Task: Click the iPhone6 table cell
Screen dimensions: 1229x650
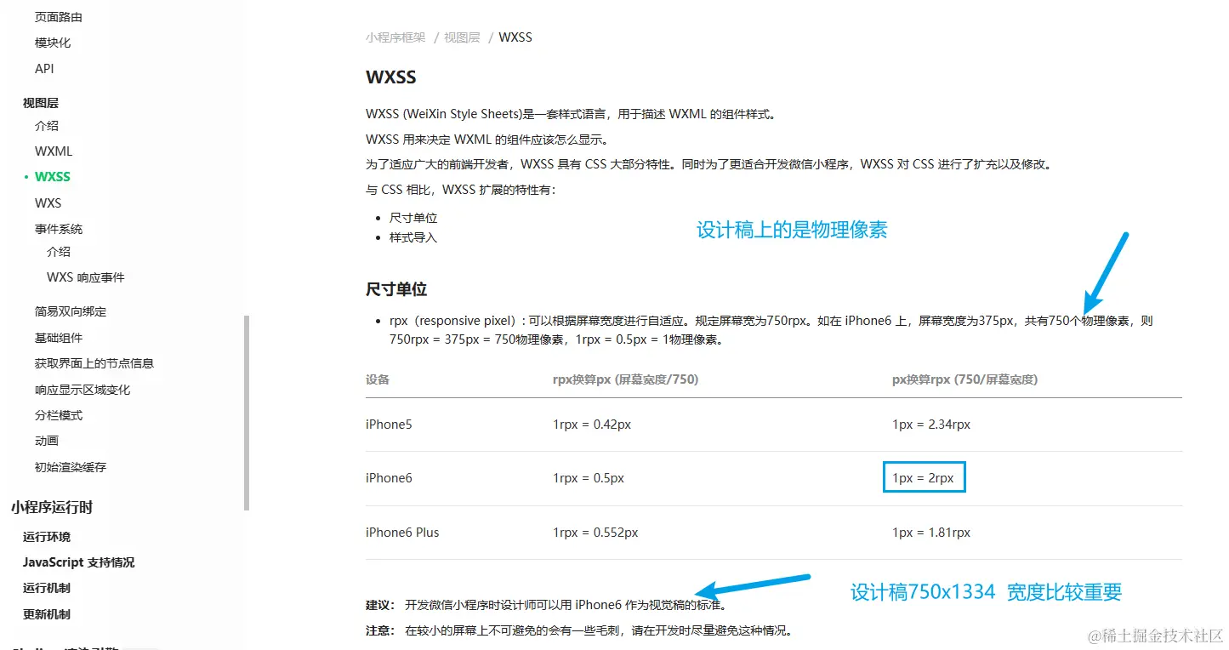Action: click(389, 478)
